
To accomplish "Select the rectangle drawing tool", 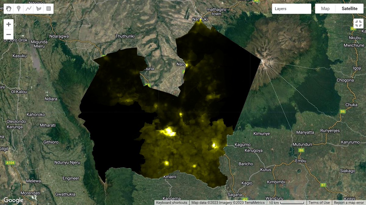I will (48, 9).
